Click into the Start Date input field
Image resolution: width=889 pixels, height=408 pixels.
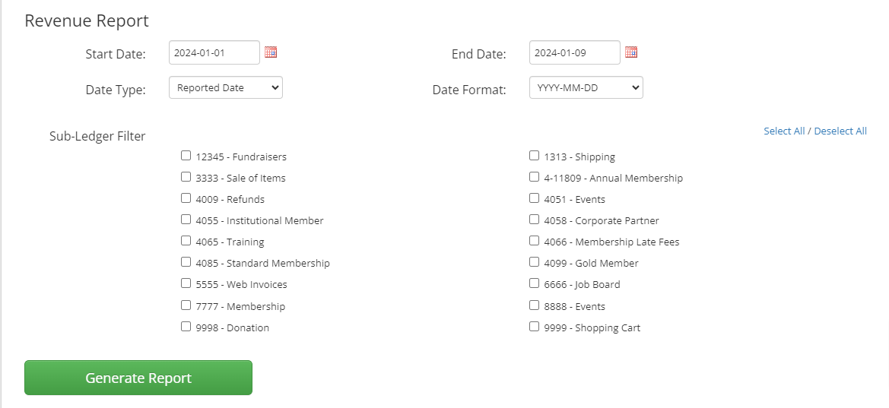point(214,52)
